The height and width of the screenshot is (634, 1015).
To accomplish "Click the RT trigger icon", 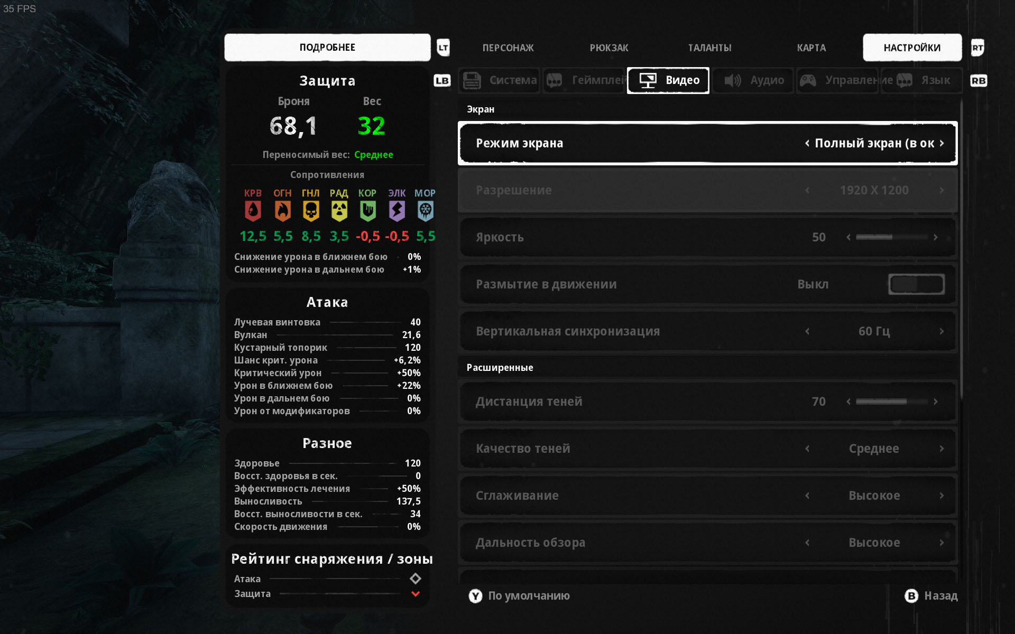I will pos(977,48).
